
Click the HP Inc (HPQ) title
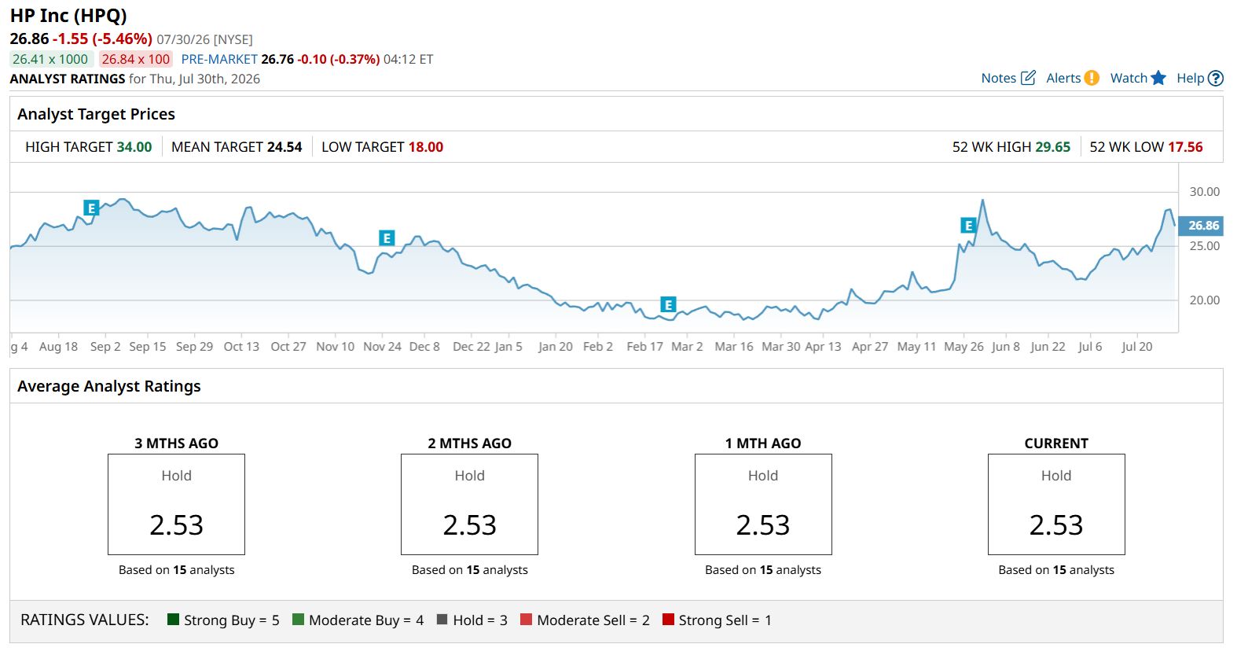point(68,16)
